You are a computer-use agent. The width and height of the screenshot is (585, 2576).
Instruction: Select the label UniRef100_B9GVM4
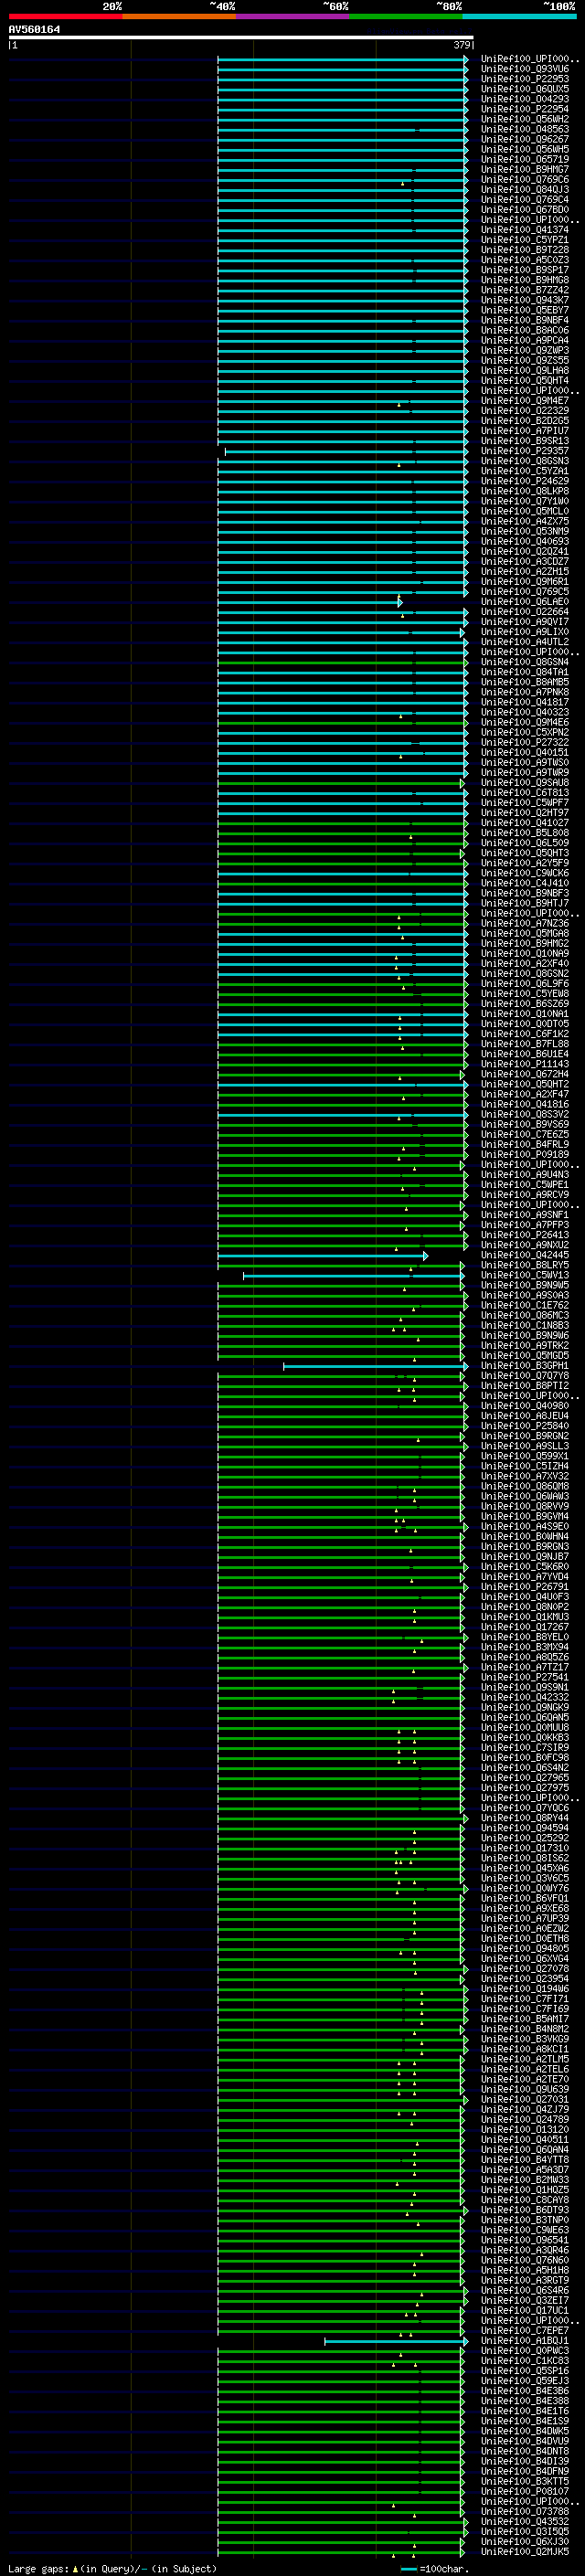(524, 1516)
